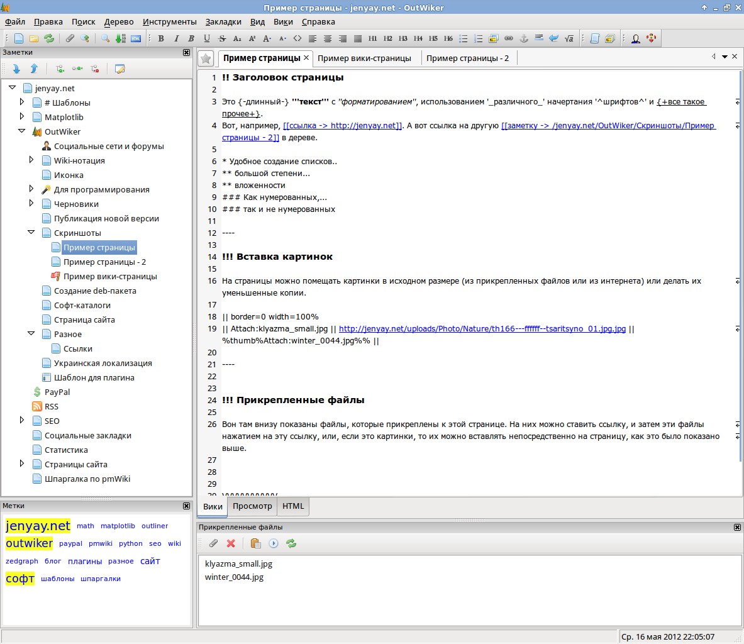This screenshot has width=744, height=644.
Task: Switch to the HTML tab
Action: click(293, 506)
